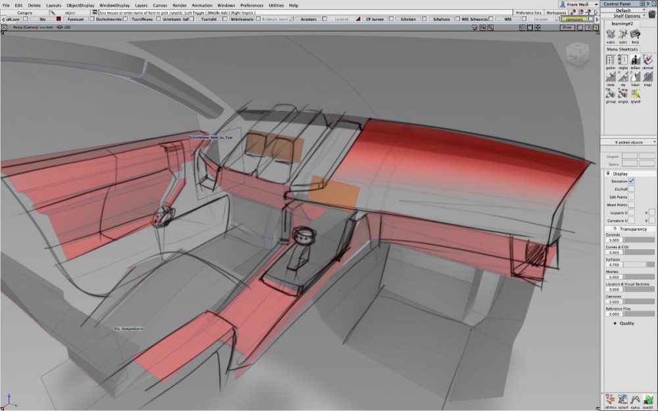
Task: Enable the Edit Points checkbox
Action: (x=632, y=197)
